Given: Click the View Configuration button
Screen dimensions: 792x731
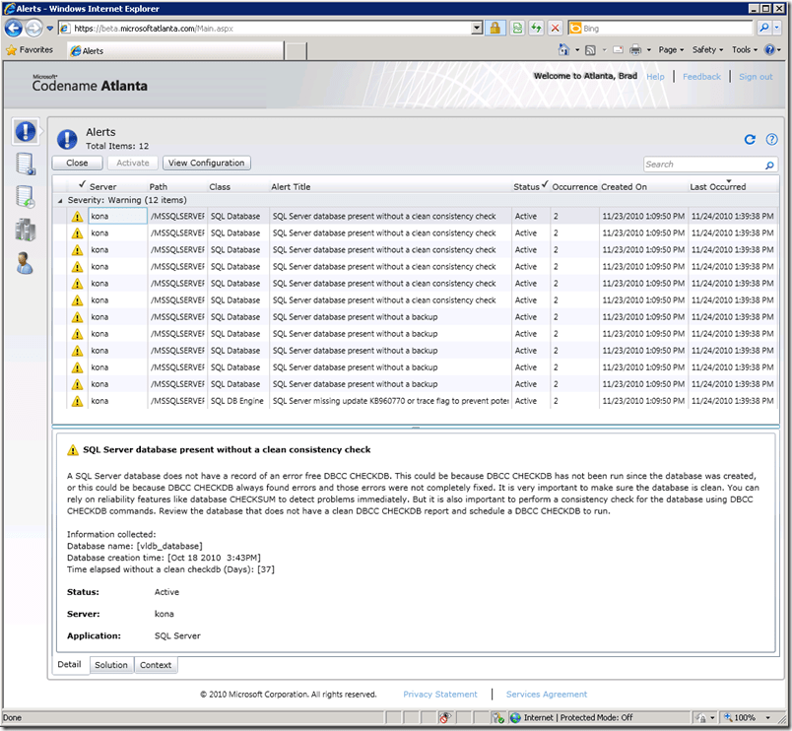Looking at the screenshot, I should click(x=206, y=163).
